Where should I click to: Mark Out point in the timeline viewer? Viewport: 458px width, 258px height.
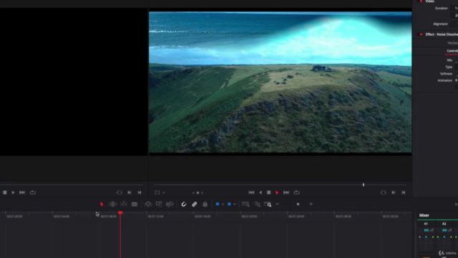(404, 193)
